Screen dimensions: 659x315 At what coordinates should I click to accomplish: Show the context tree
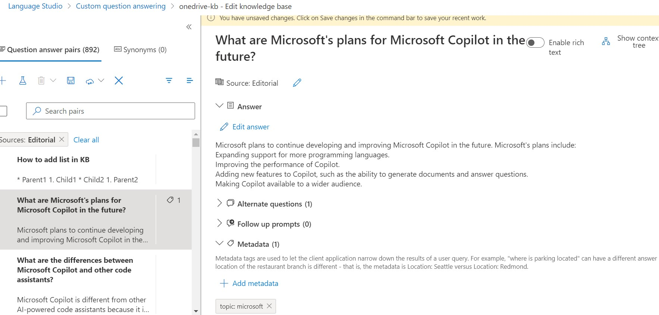606,41
